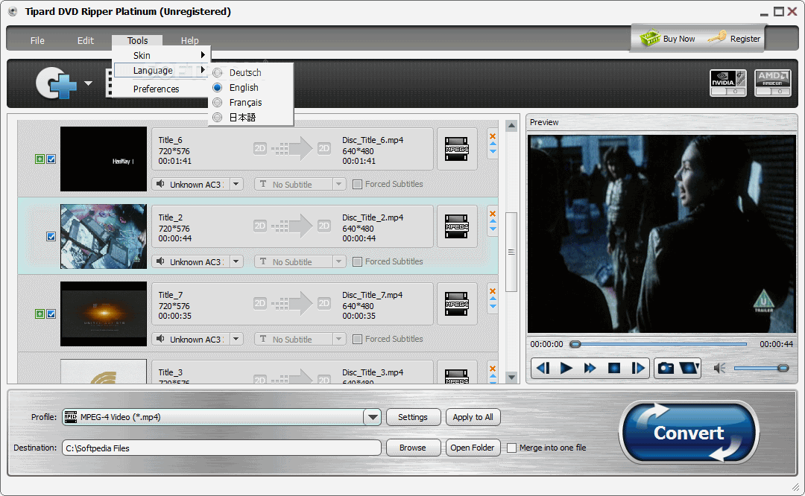The height and width of the screenshot is (496, 805).
Task: Uncheck the Title_2 checkbox
Action: coord(51,237)
